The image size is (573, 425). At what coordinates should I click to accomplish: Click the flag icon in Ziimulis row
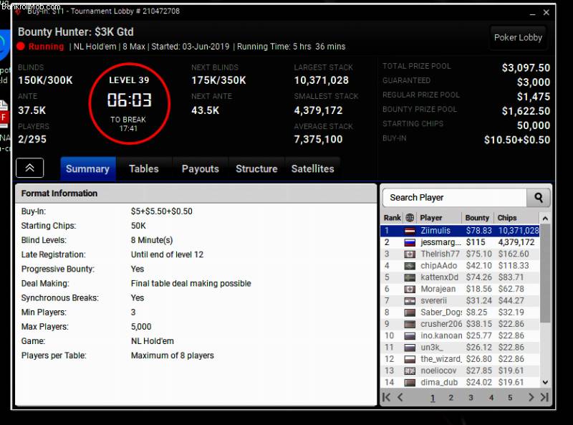tap(410, 231)
